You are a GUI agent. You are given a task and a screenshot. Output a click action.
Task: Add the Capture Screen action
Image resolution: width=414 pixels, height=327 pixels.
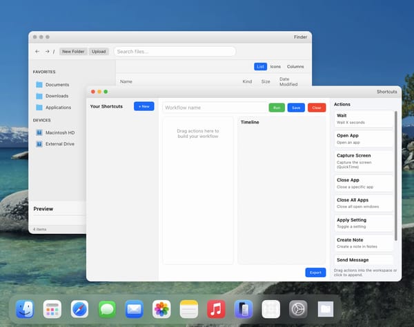[364, 161]
